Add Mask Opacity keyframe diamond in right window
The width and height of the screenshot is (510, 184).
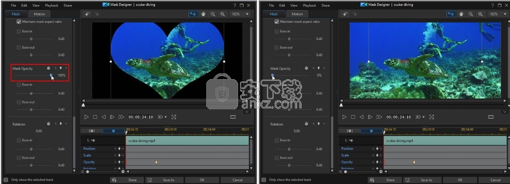(319, 68)
